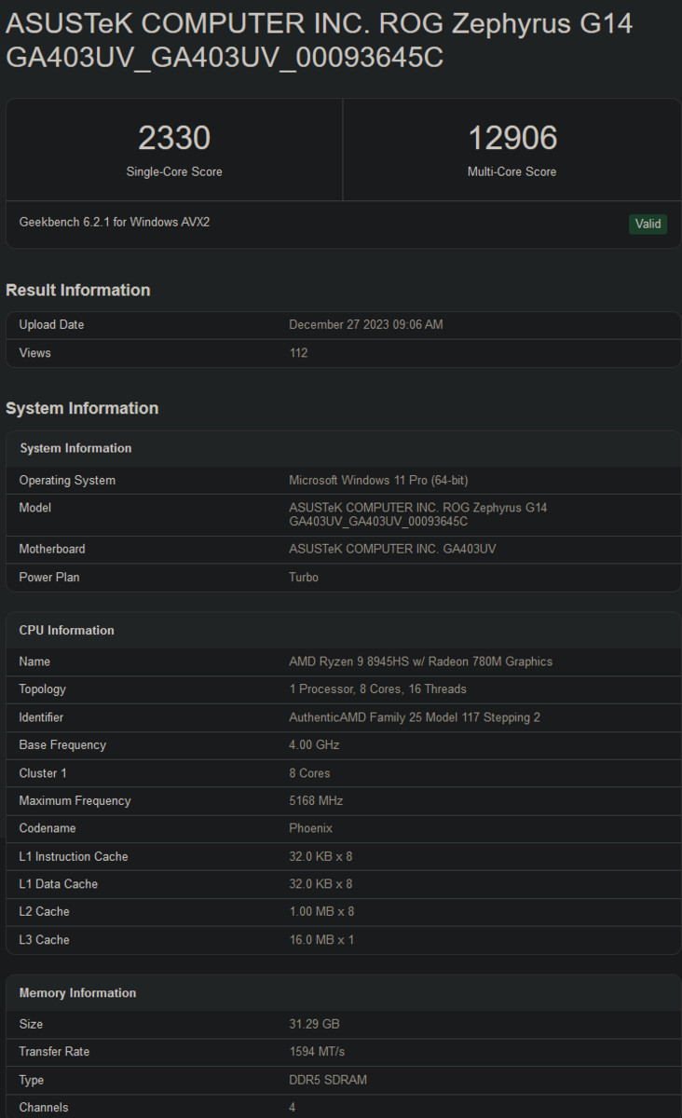Viewport: 682px width, 1118px height.
Task: Click the Result Information heading
Action: [x=78, y=291]
